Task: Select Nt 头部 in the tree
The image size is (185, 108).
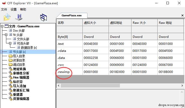Action: tap(18, 35)
